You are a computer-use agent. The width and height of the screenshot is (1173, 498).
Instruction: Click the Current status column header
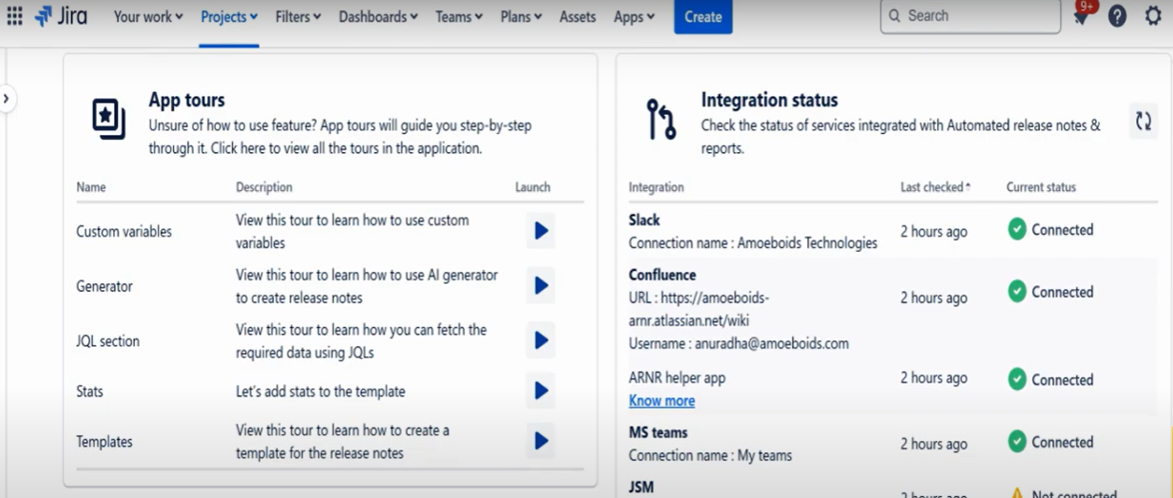[1041, 187]
